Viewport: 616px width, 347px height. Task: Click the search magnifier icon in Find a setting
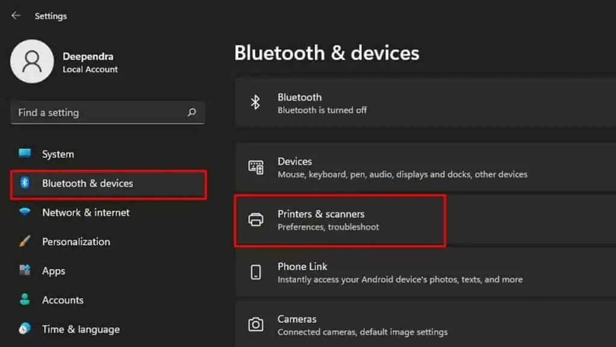[x=192, y=113]
